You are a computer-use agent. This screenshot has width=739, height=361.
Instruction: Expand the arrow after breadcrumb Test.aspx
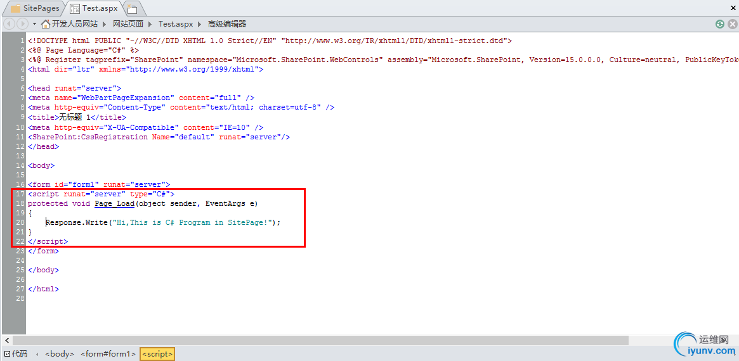[x=199, y=24]
